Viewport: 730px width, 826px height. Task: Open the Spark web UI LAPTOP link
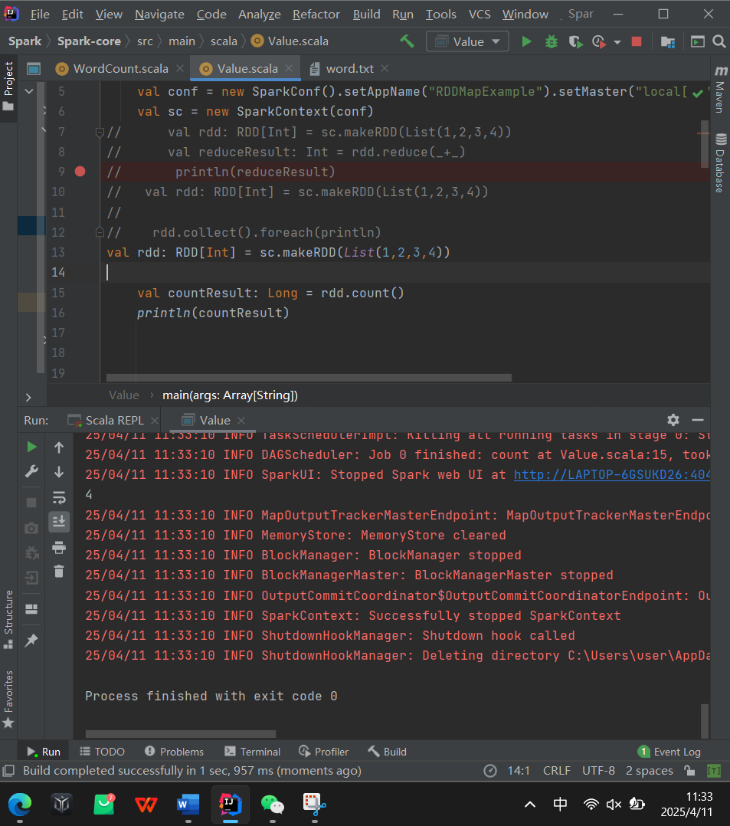[x=611, y=474]
